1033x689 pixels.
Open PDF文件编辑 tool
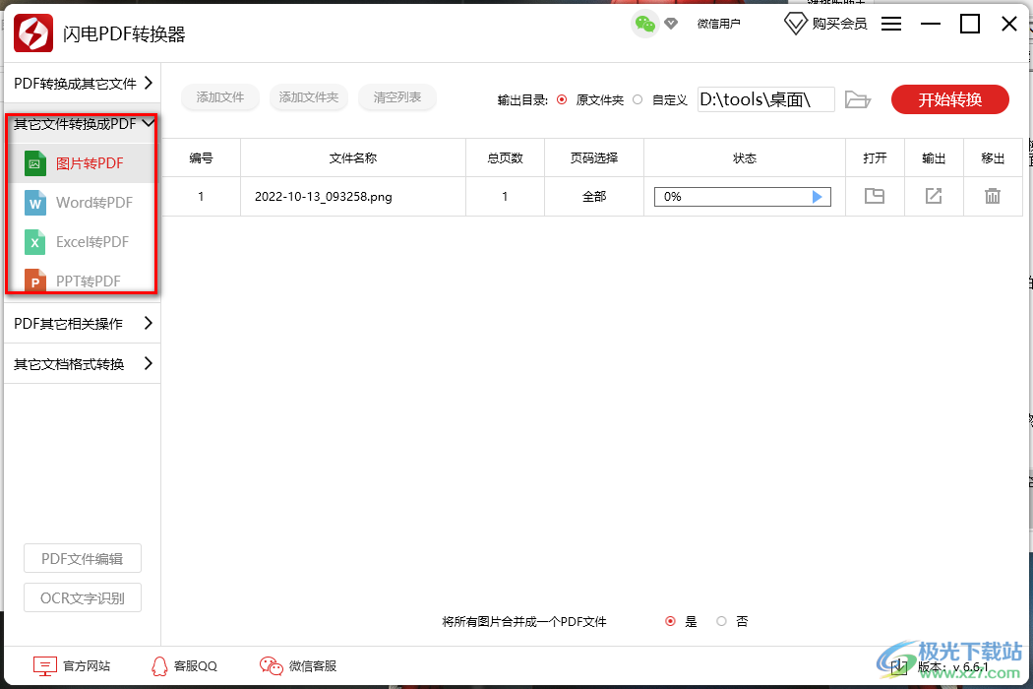coord(83,559)
